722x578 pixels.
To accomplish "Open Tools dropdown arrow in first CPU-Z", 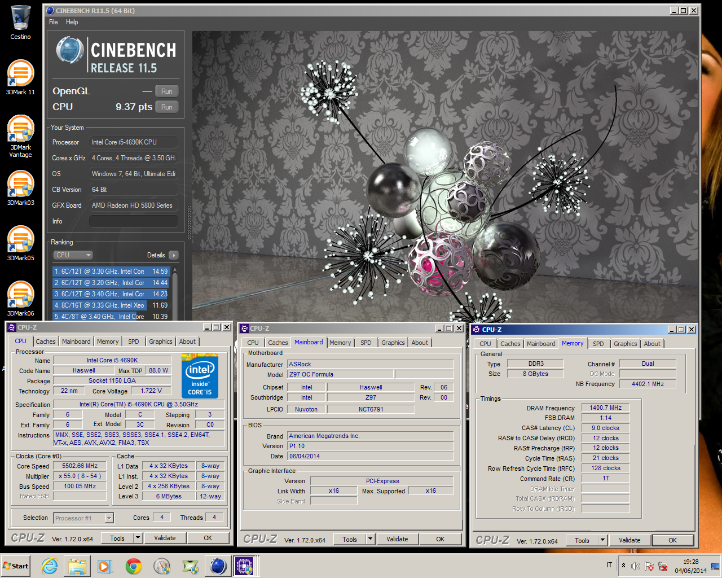I will point(138,538).
